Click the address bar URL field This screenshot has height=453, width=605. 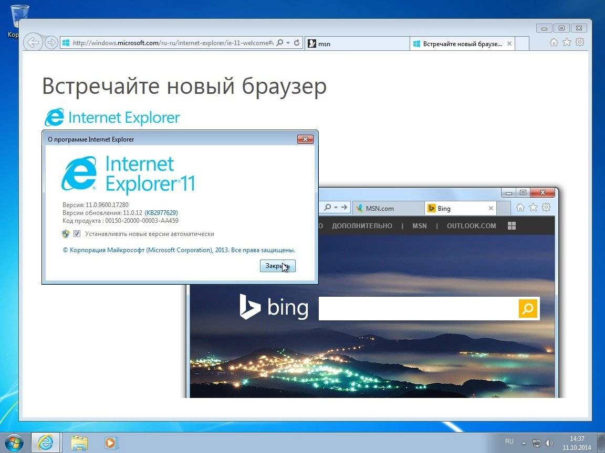pyautogui.click(x=173, y=43)
